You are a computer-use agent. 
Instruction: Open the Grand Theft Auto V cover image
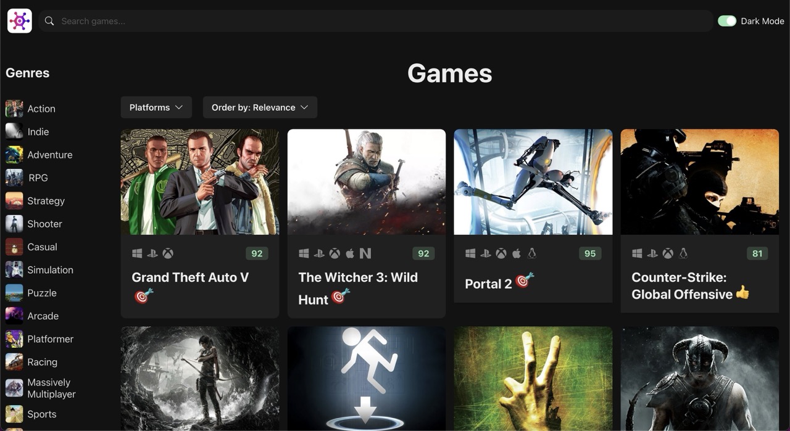point(200,182)
